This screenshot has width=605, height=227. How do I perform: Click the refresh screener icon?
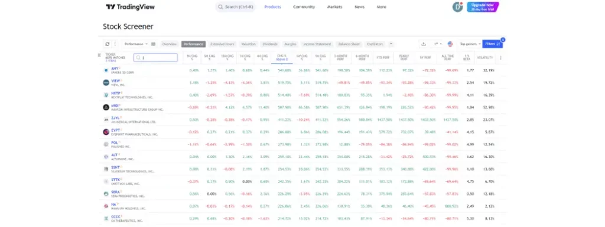[x=108, y=44]
